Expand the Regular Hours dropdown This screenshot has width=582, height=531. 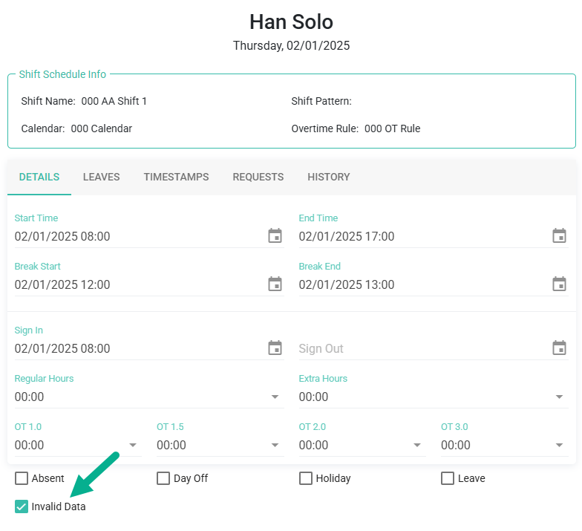click(275, 397)
